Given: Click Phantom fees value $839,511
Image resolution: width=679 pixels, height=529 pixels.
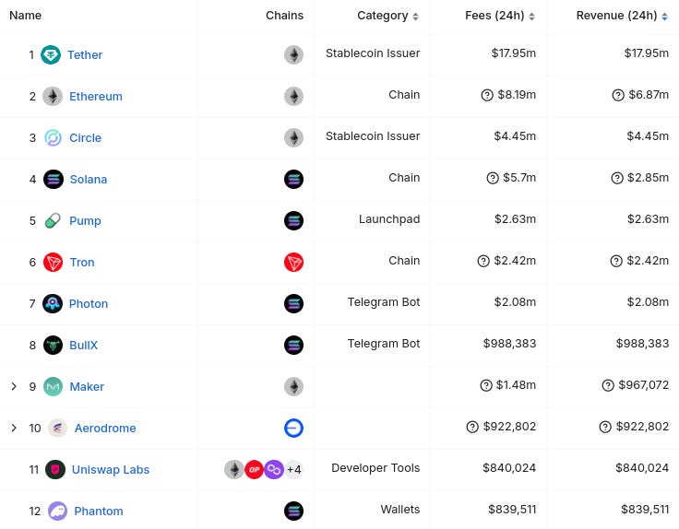Looking at the screenshot, I should click(x=512, y=510).
